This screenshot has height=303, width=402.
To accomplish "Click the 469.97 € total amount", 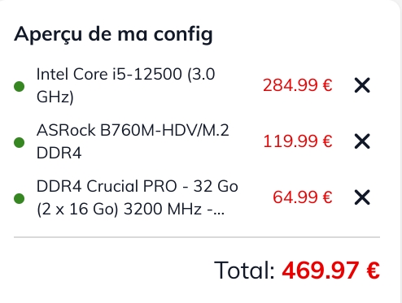I will click(330, 270).
